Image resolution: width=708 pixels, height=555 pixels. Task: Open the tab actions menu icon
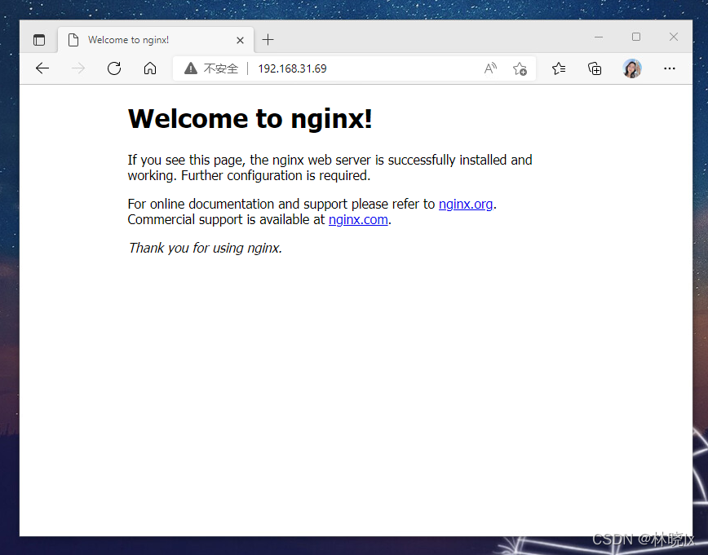point(39,40)
